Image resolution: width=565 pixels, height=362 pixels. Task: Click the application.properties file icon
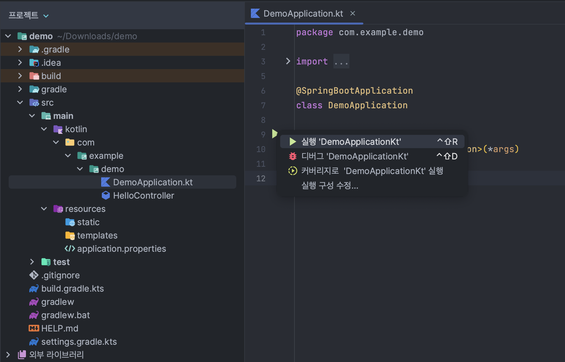(70, 249)
